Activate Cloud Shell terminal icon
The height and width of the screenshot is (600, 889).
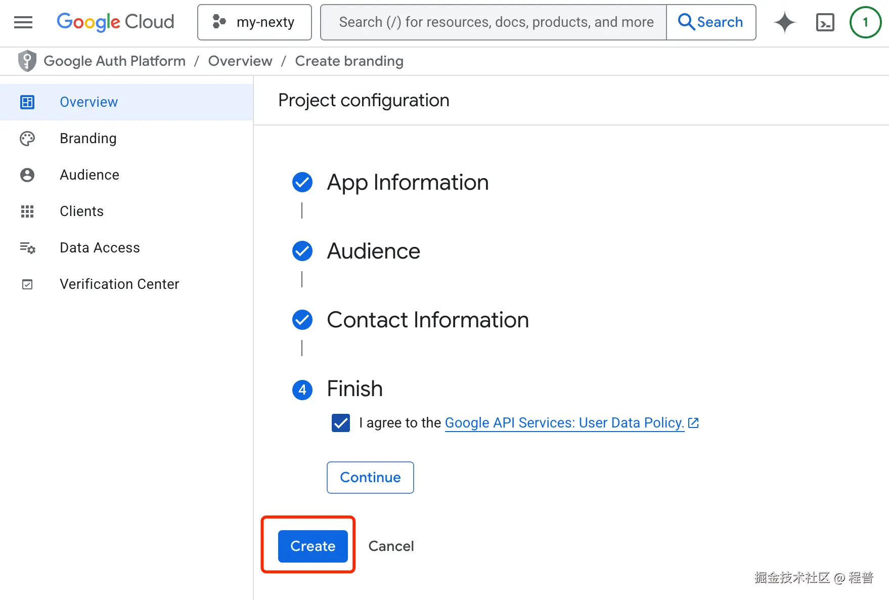825,22
